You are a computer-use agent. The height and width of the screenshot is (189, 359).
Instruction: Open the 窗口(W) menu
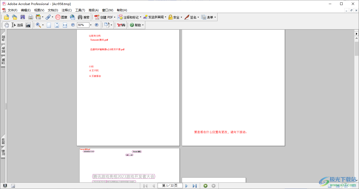[x=107, y=10]
